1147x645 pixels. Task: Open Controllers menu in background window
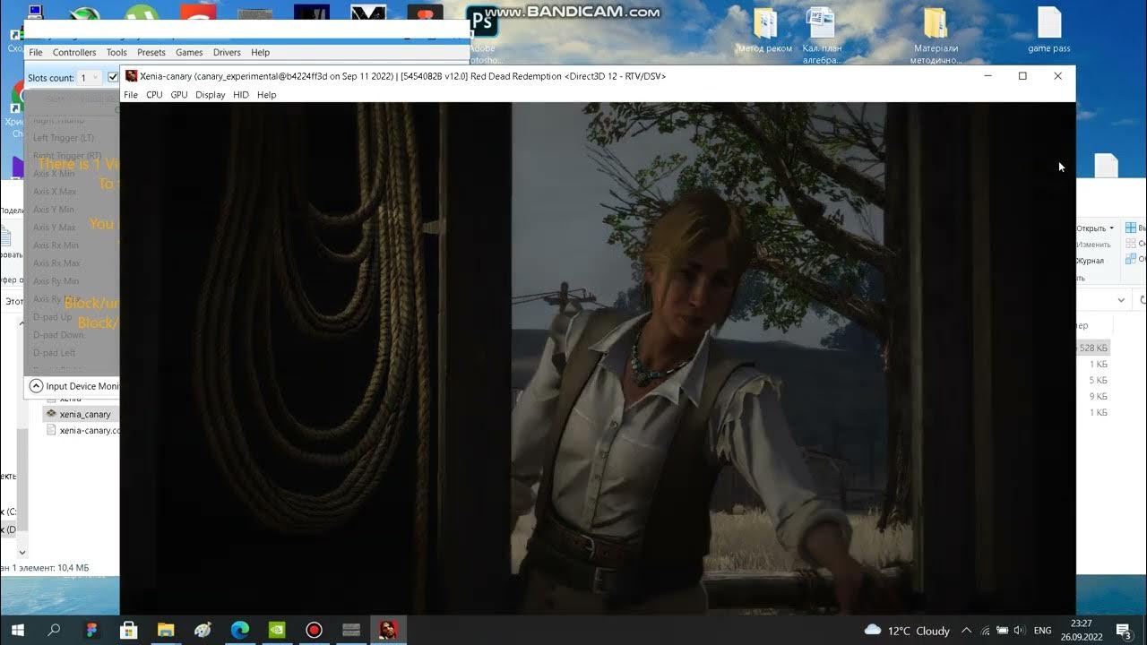point(74,53)
